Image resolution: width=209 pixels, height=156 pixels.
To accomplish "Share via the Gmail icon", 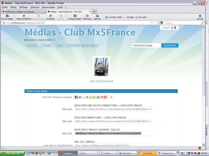I will point(102,97).
